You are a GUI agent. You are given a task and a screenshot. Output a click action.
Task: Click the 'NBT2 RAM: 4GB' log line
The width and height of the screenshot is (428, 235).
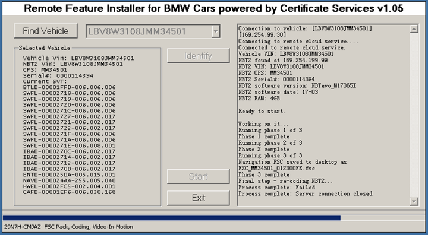click(x=259, y=98)
